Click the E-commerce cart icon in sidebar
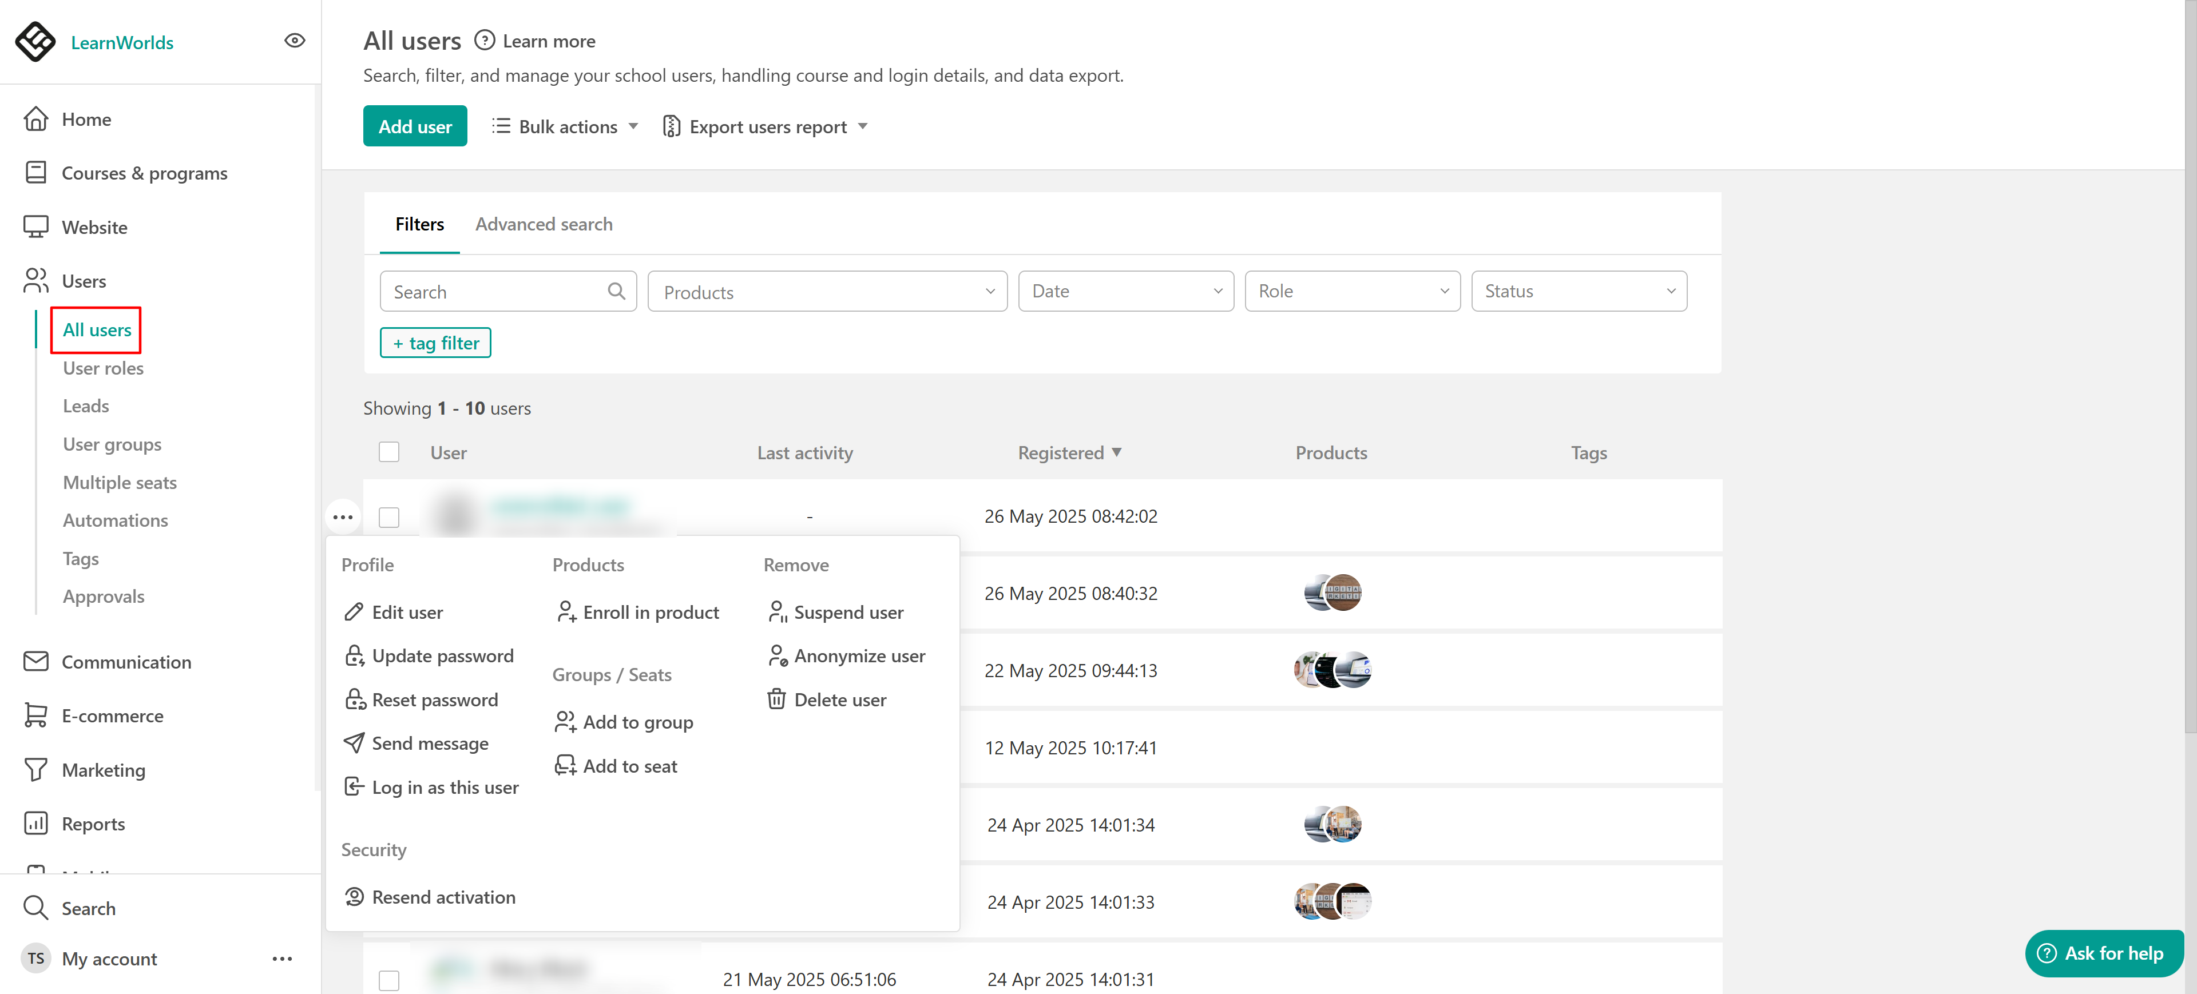 pyautogui.click(x=36, y=716)
